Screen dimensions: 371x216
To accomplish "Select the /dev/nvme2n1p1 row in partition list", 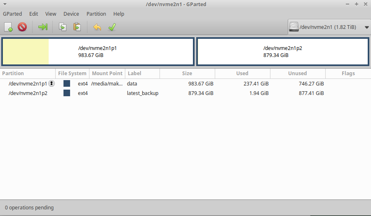I will [x=185, y=83].
